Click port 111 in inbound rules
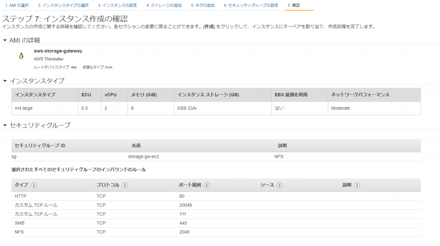 (x=183, y=214)
